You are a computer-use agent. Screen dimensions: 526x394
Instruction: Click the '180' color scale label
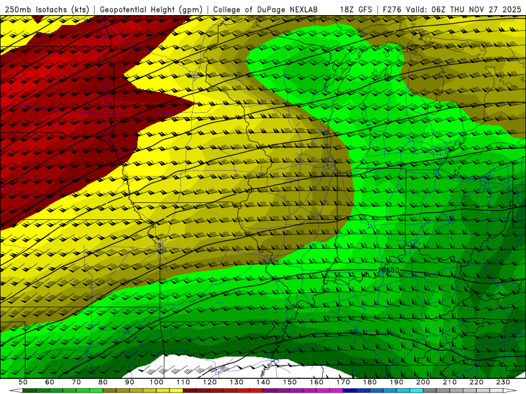(x=370, y=382)
